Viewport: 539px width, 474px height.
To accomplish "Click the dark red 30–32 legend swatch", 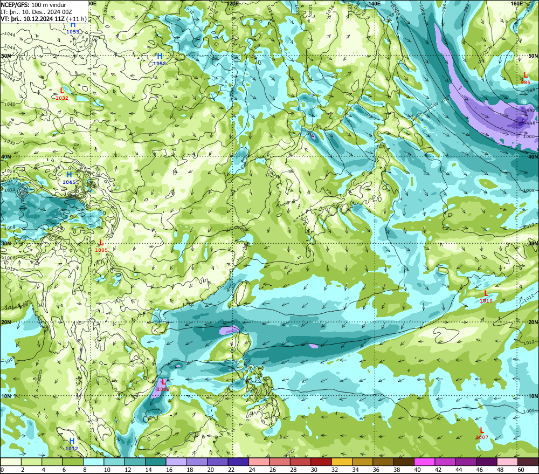I will click(321, 462).
